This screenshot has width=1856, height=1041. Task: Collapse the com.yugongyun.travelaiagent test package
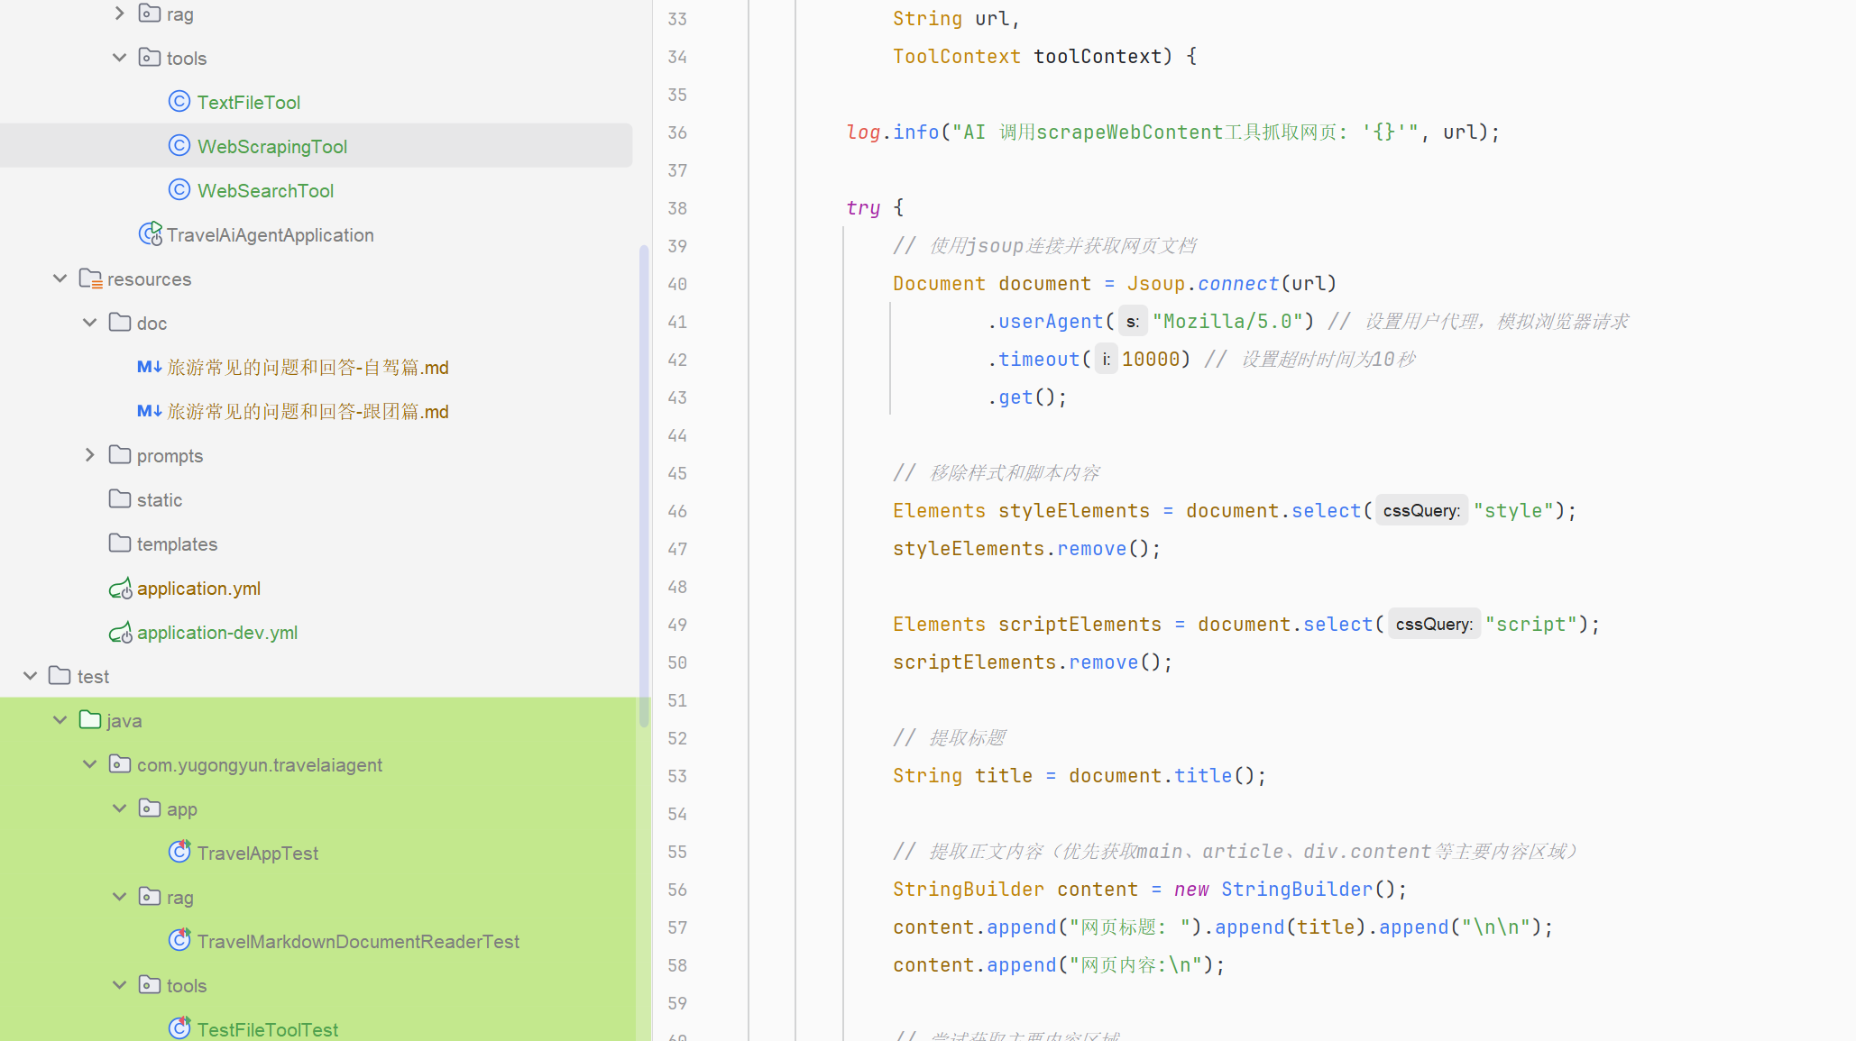89,764
